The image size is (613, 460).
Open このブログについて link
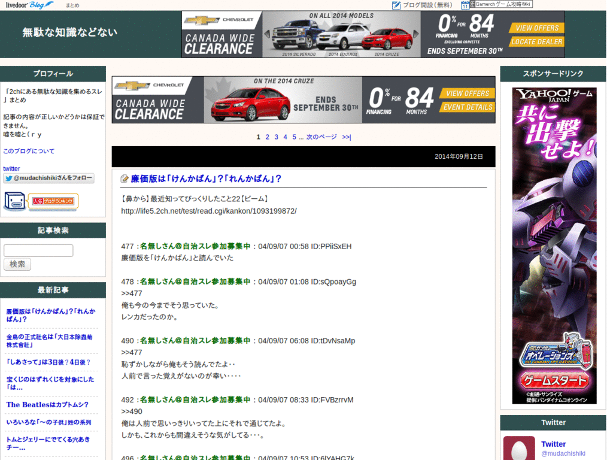click(x=29, y=151)
